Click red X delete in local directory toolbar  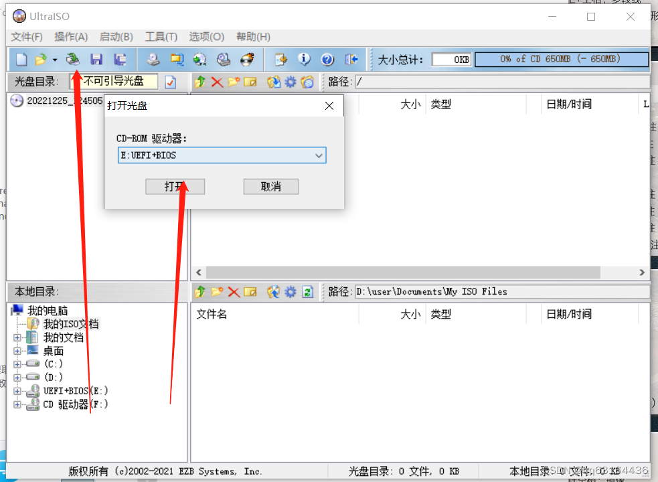pos(234,291)
